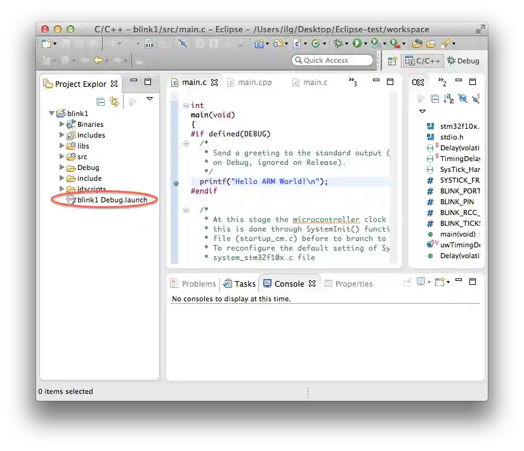Toggle Skip All Breakpoints in the toolbar
Screen dimensions: 524x451
coord(183,42)
